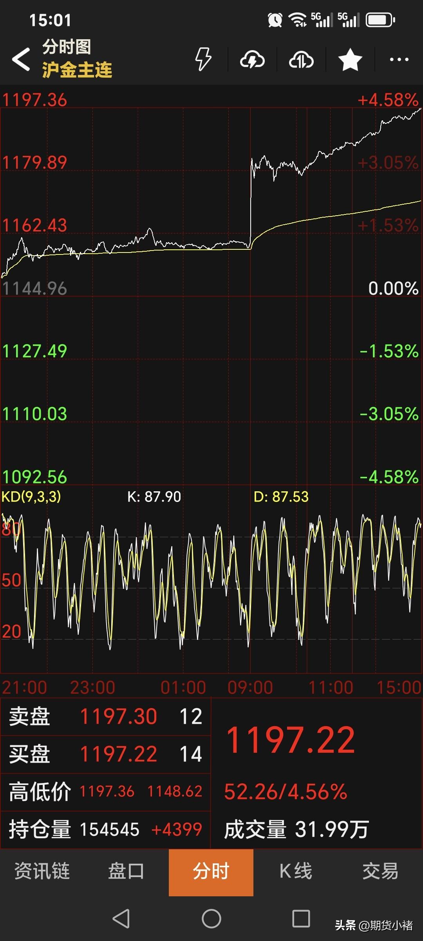The height and width of the screenshot is (941, 423).
Task: Open the contract title 沪金主连
Action: (x=77, y=70)
